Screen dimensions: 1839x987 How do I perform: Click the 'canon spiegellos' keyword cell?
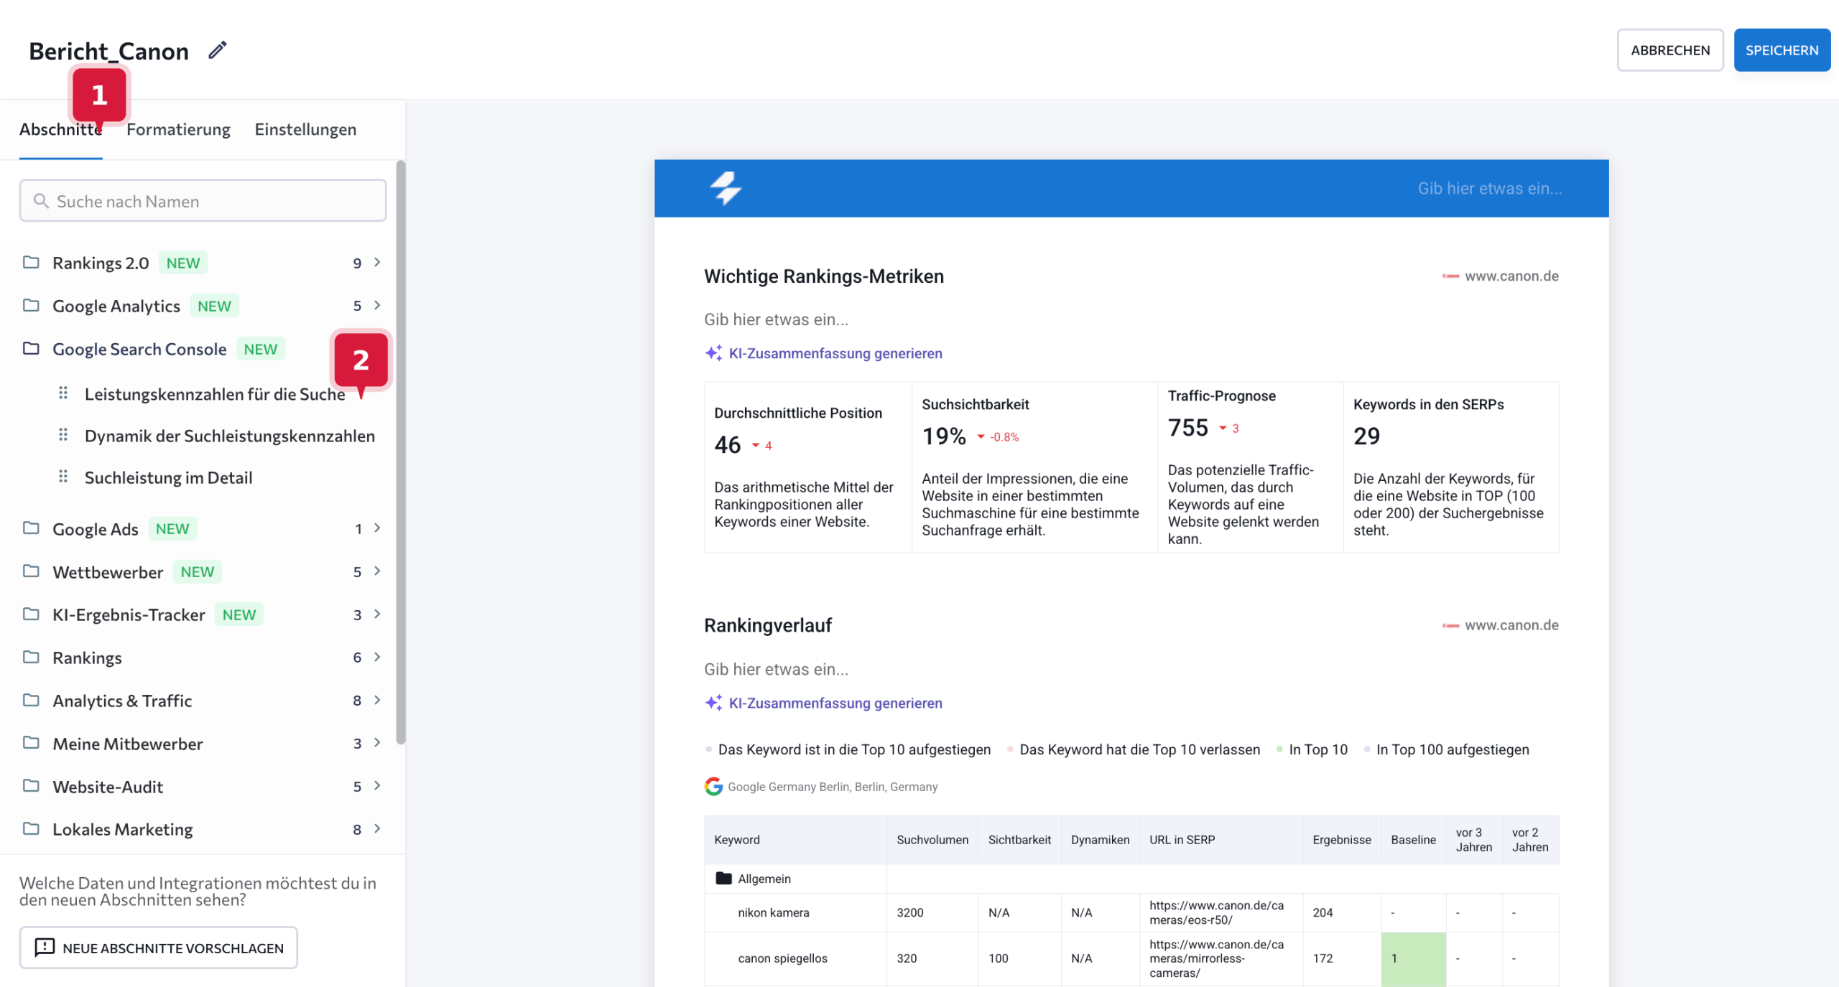point(795,958)
